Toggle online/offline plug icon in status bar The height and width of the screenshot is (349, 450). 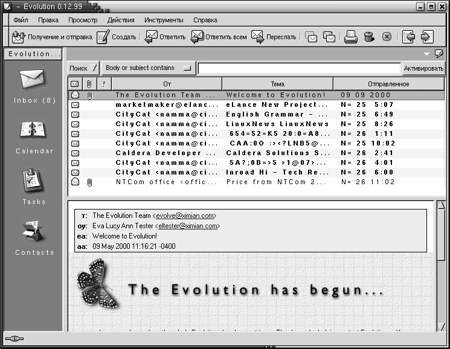13,339
